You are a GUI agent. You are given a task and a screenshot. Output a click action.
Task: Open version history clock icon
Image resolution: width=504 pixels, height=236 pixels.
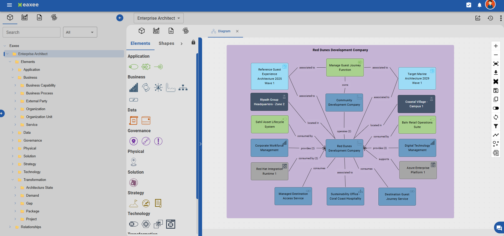tap(490, 18)
